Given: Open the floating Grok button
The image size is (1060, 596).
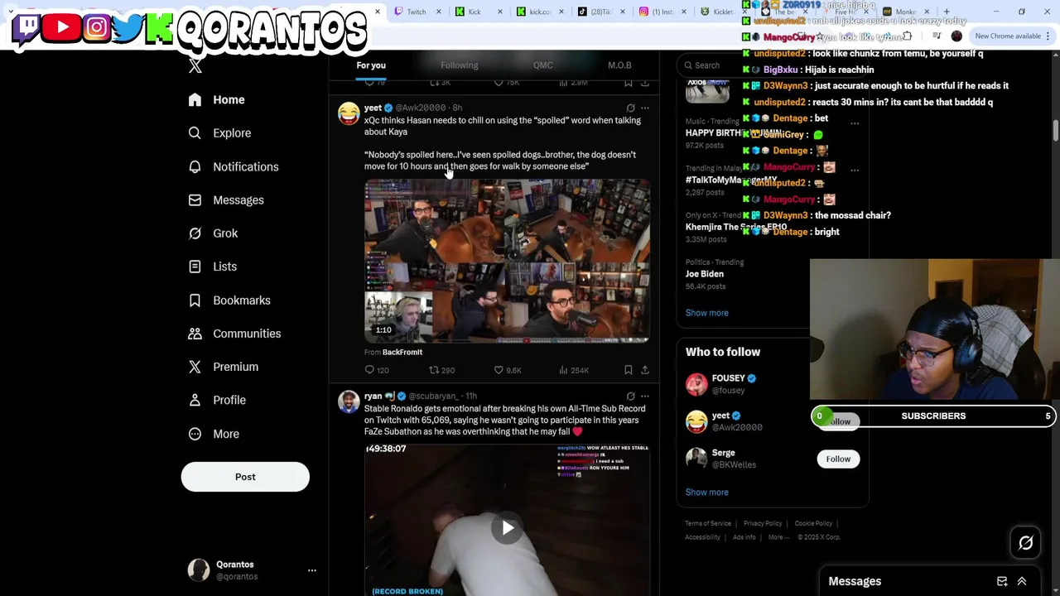Looking at the screenshot, I should [1026, 543].
